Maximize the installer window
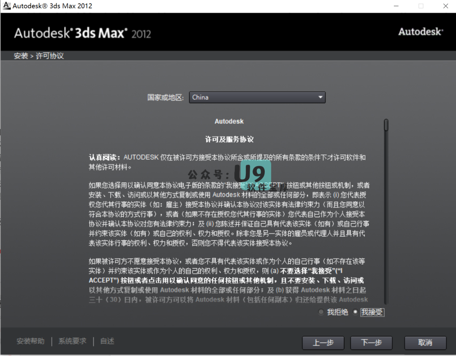This screenshot has width=456, height=356. (x=421, y=6)
